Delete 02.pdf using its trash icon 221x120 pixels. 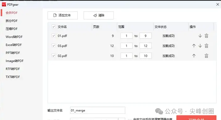[206, 56]
